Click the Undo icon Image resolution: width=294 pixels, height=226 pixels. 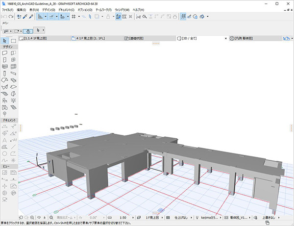[x=4, y=17]
